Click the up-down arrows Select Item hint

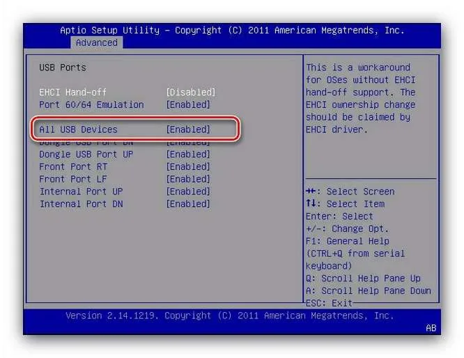345,204
